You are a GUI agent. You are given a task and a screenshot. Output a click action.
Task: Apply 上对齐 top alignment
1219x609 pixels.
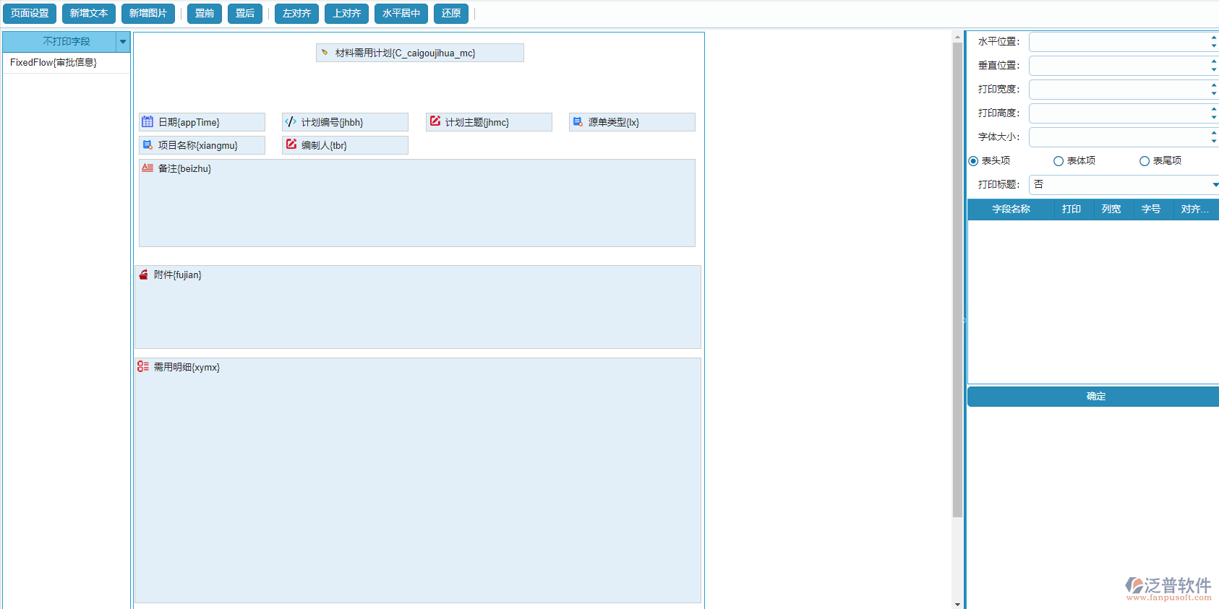[x=347, y=14]
